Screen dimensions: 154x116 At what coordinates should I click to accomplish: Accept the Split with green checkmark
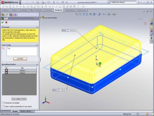3,22
